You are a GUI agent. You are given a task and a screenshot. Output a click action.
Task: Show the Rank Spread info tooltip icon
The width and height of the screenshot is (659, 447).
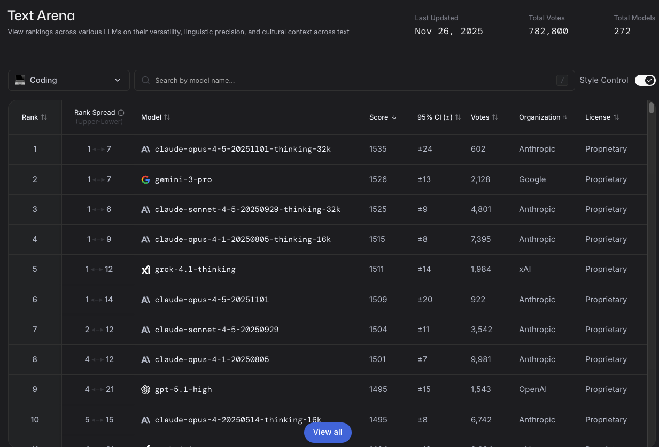tap(121, 113)
